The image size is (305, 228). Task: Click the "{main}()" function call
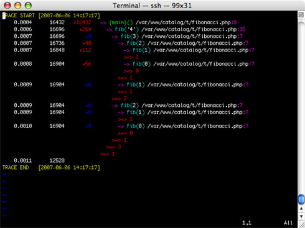121,22
